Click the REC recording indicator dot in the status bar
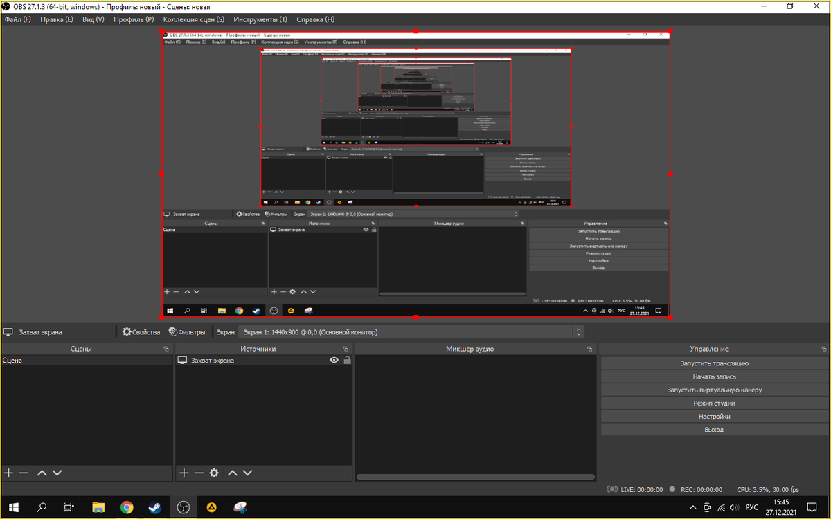The height and width of the screenshot is (519, 831). click(672, 489)
